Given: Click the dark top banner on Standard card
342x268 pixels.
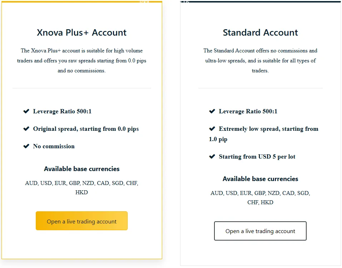Looking at the screenshot, I should pos(261,1).
